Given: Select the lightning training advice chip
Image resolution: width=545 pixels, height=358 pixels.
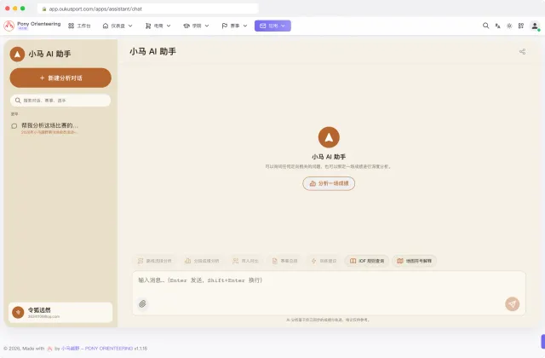Looking at the screenshot, I should point(324,261).
